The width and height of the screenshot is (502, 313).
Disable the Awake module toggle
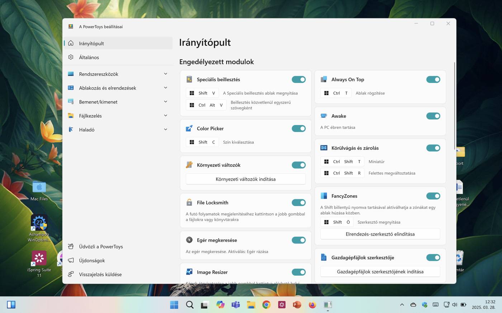433,116
